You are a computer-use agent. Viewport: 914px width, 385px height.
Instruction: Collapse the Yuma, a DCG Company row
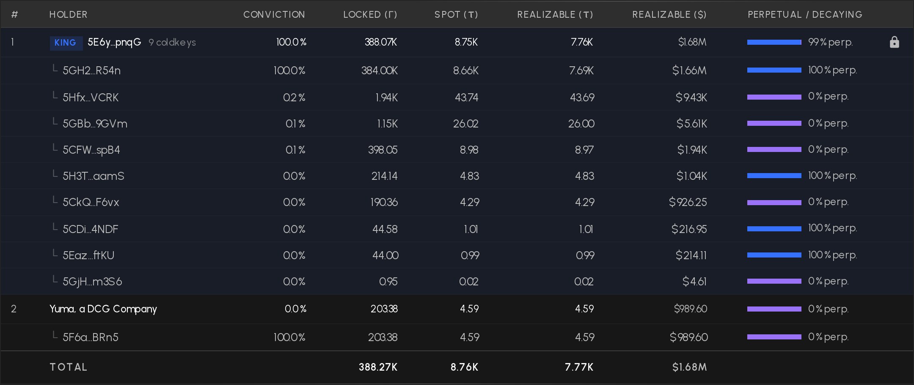(457, 309)
